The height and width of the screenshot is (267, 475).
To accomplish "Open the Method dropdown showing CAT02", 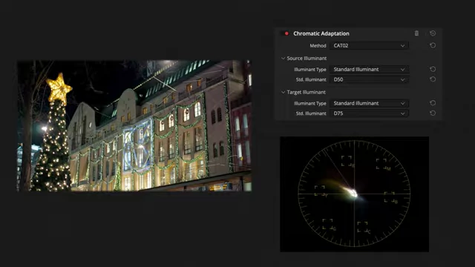I will 369,46.
